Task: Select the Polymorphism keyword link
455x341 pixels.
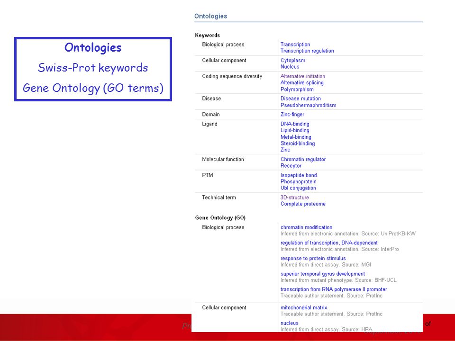Action: click(x=297, y=90)
